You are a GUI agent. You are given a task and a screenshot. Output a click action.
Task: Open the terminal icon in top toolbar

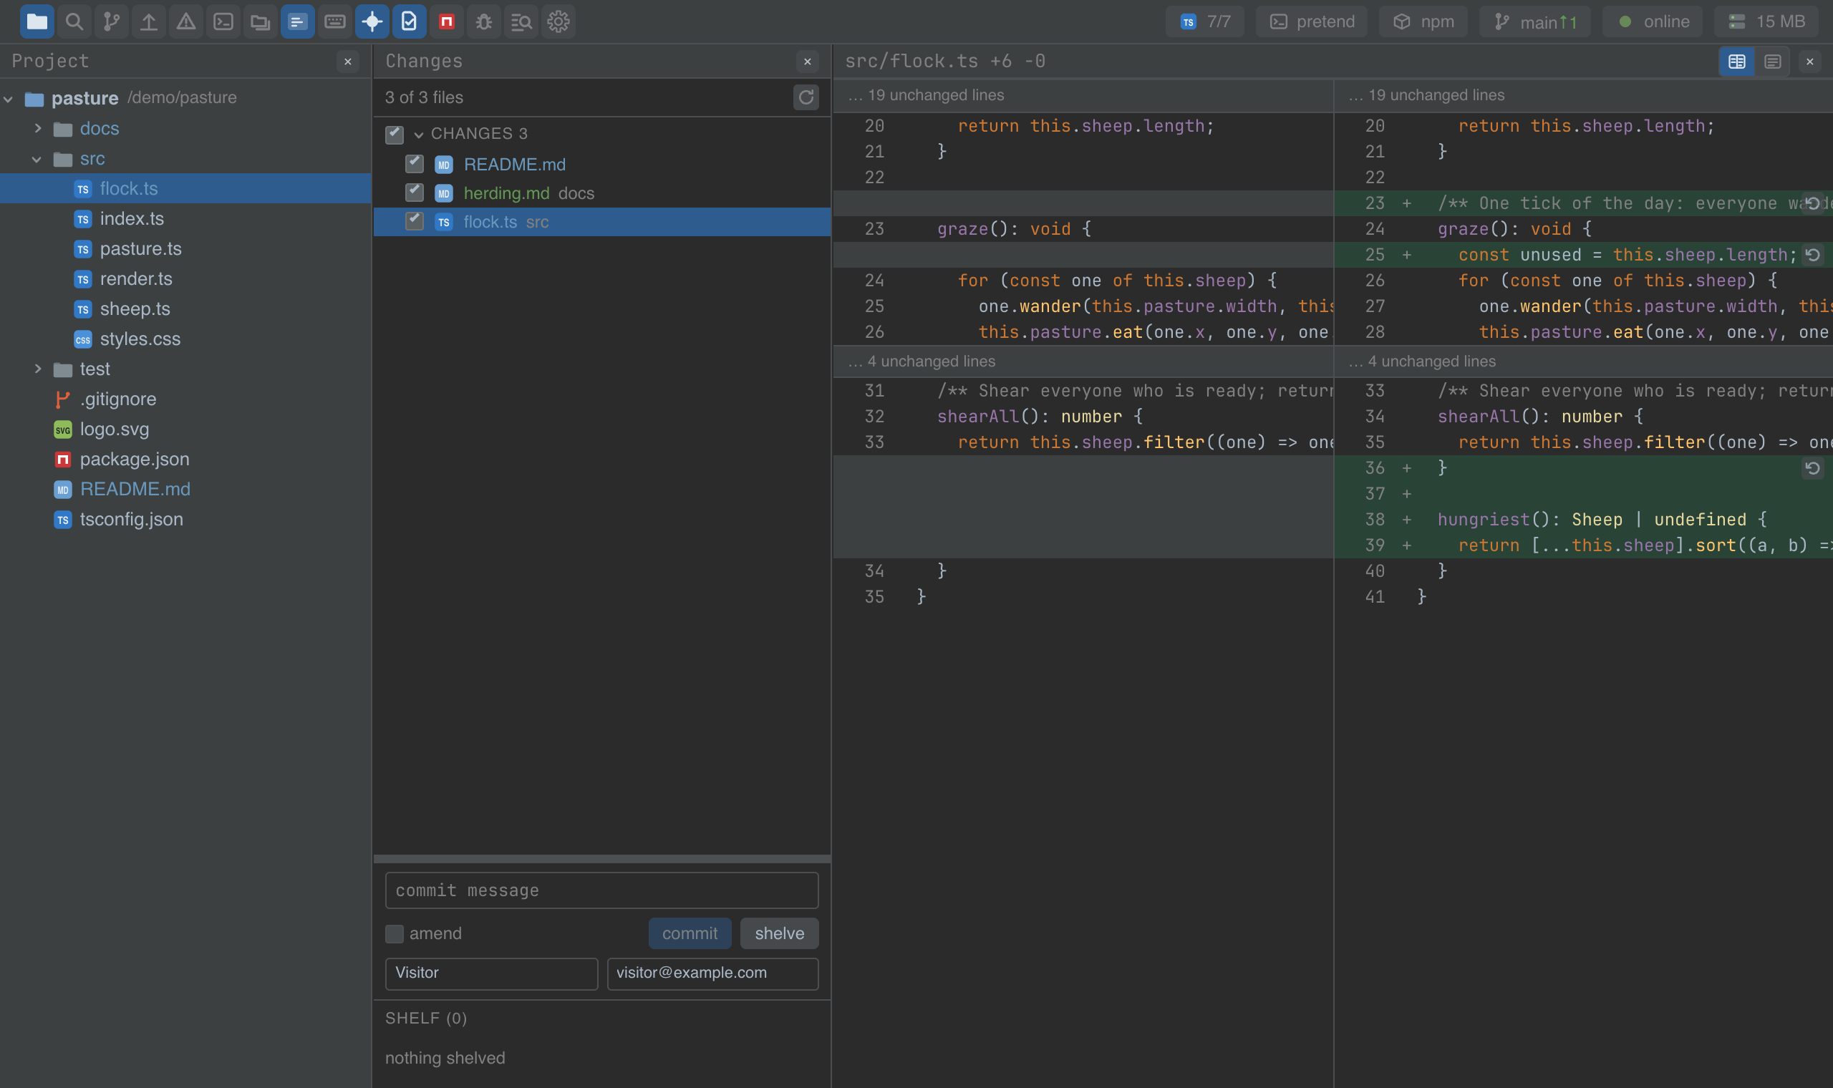click(223, 21)
